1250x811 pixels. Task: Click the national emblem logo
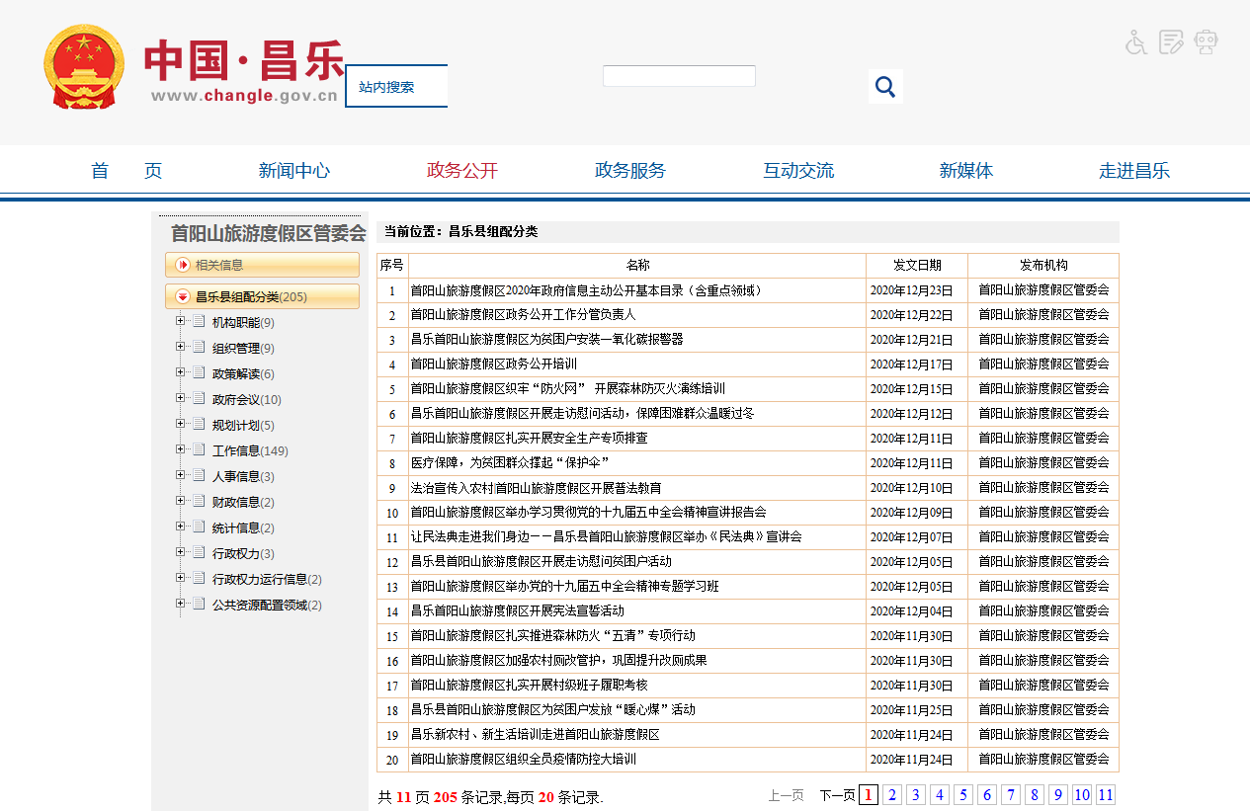84,67
